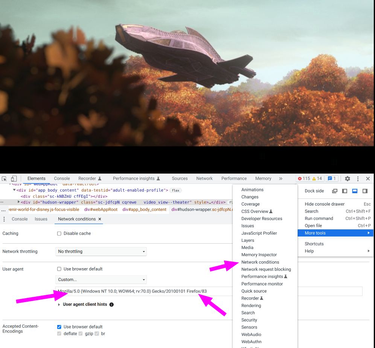
Task: Open Shortcuts from the DevTools menu
Action: point(335,244)
